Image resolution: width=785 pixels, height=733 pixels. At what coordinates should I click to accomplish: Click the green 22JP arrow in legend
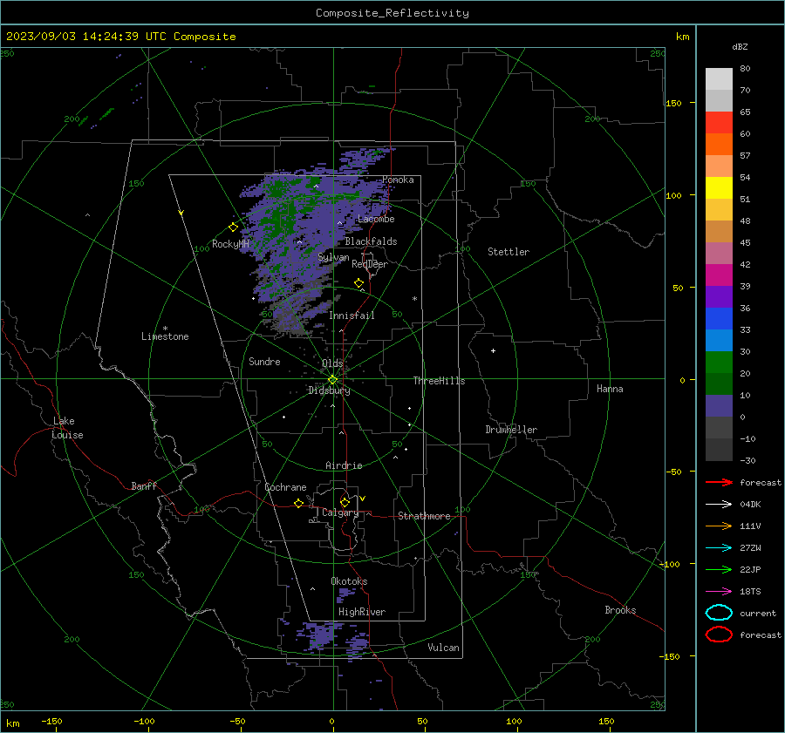[x=719, y=569]
